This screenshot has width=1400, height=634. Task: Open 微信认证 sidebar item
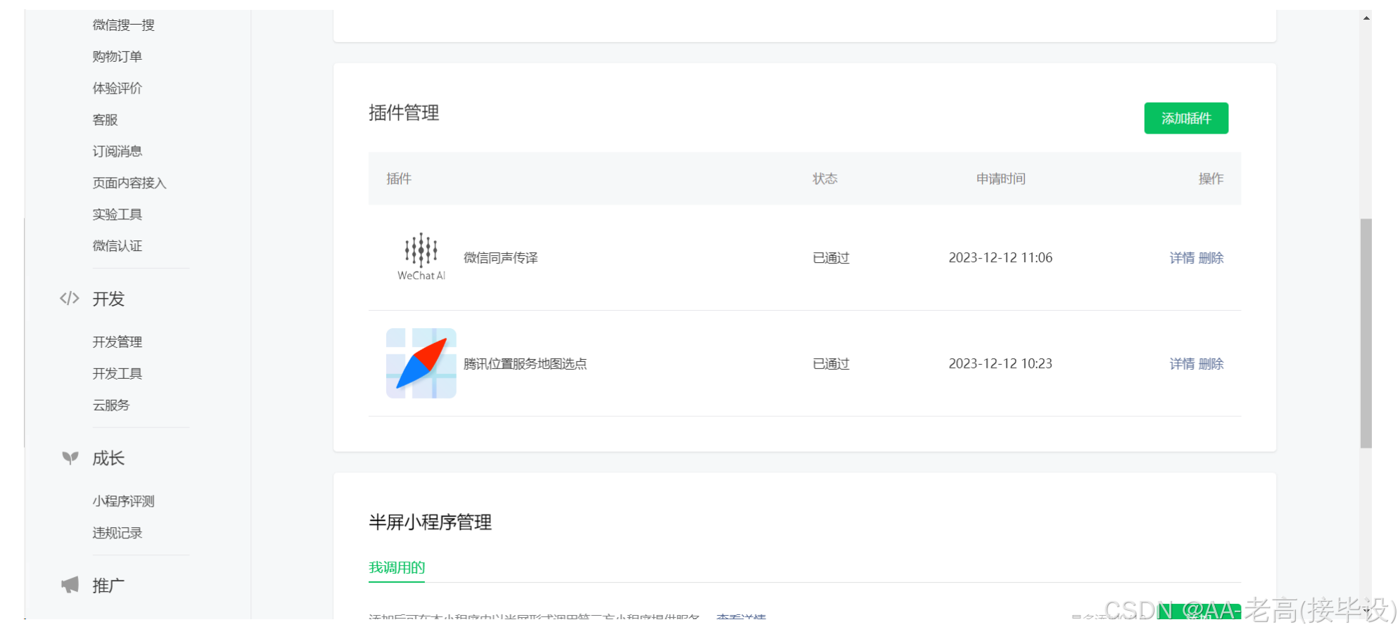coord(117,246)
